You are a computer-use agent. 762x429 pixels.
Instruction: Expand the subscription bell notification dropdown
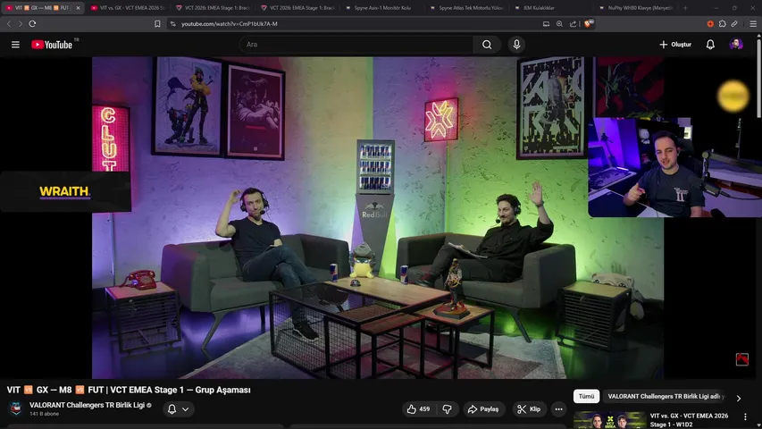[179, 409]
